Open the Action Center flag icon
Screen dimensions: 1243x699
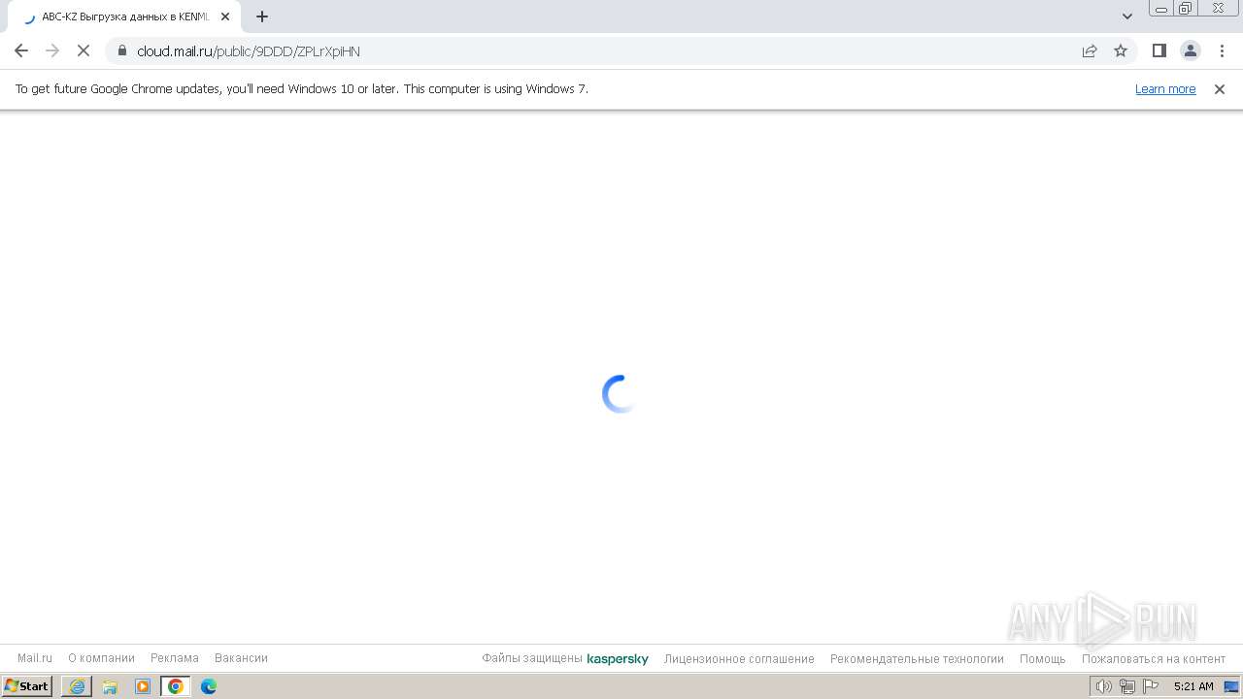tap(1151, 686)
